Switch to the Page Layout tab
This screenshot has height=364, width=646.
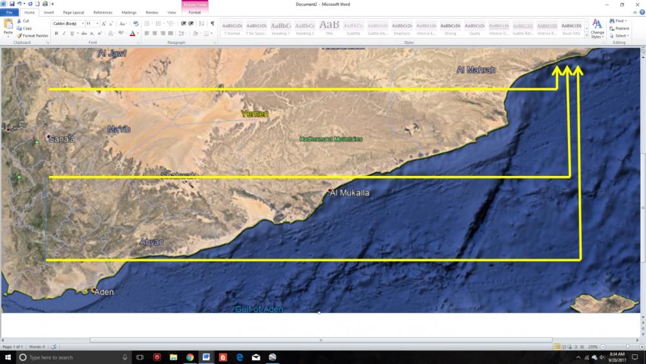(x=74, y=12)
